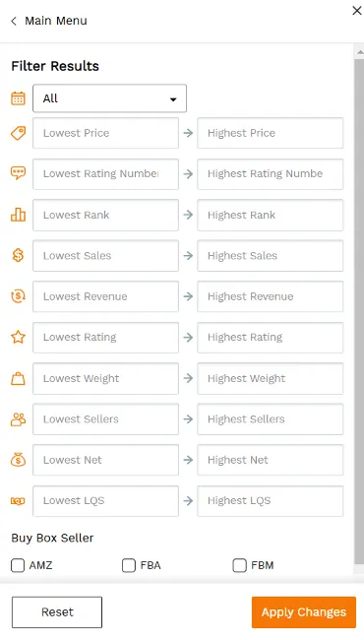Click the price tag icon
364x640 pixels.
point(18,133)
